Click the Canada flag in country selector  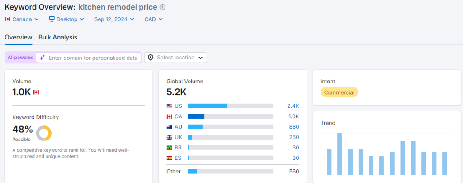click(x=8, y=19)
